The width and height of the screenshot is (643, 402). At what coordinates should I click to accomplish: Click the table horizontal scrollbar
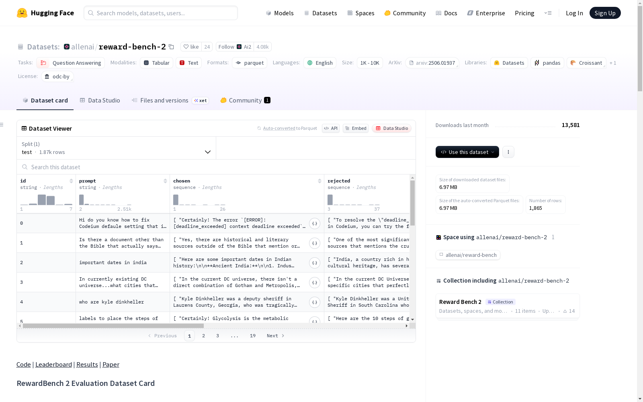113,326
